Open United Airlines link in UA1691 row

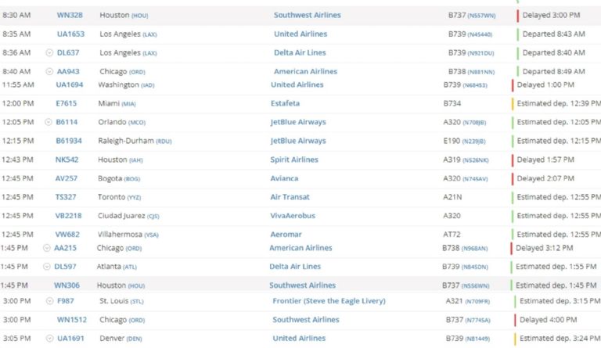299,339
